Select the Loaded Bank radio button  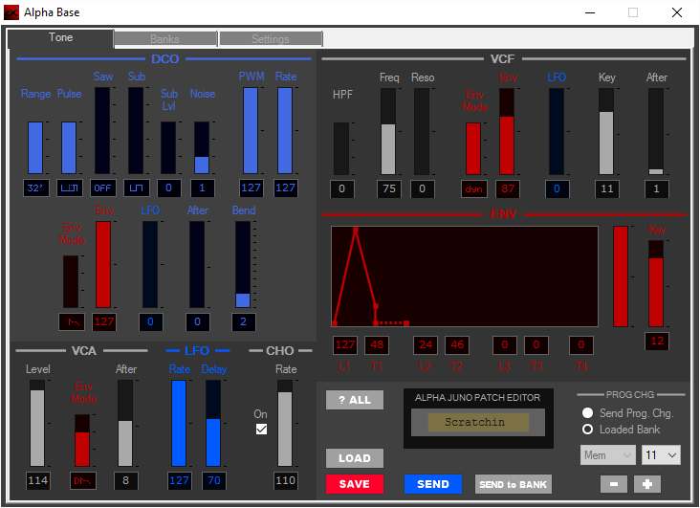(587, 430)
